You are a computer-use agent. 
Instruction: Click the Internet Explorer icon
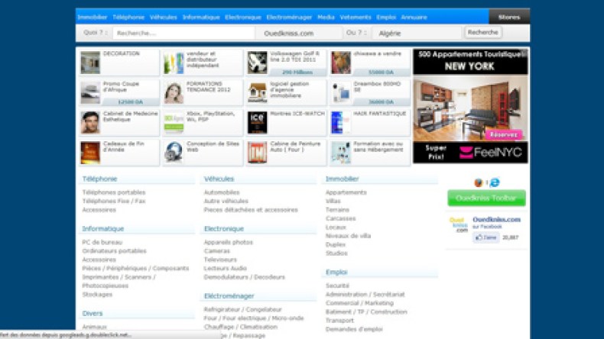tap(495, 182)
